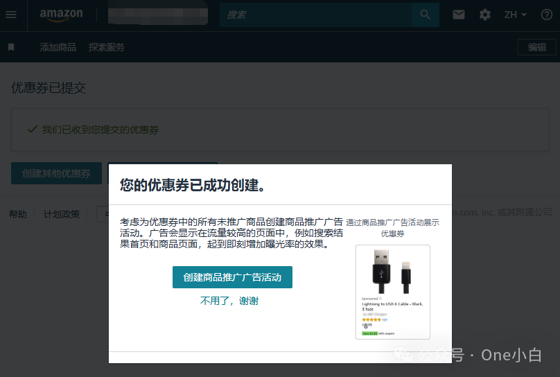Open messages via the envelope icon
The image size is (560, 377).
(x=459, y=15)
